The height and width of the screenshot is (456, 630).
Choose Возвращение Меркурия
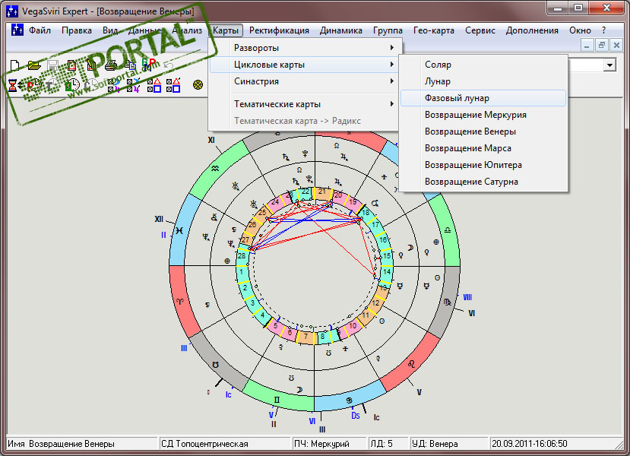pyautogui.click(x=483, y=115)
